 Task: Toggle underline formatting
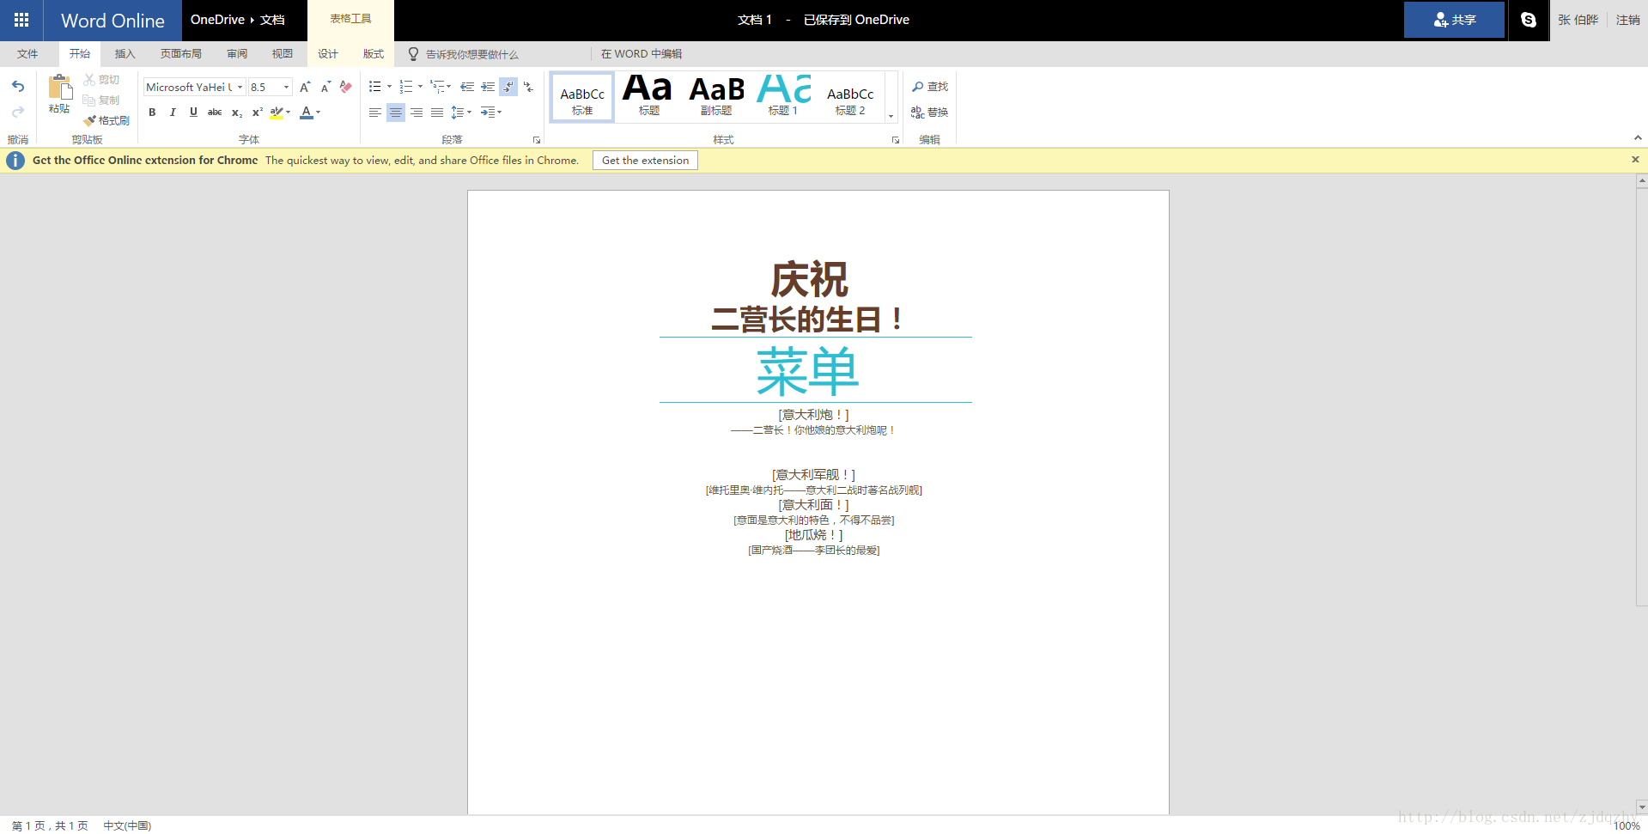click(x=193, y=113)
